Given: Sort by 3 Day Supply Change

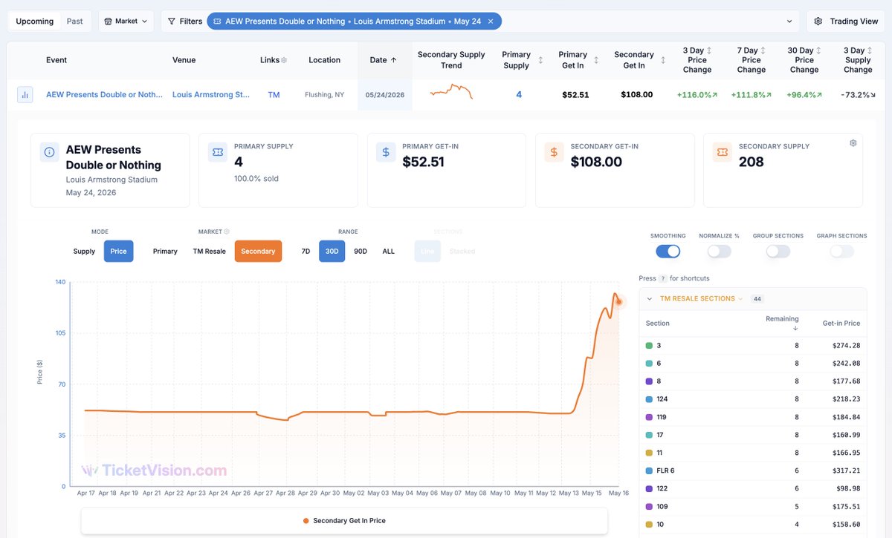Looking at the screenshot, I should [870, 50].
